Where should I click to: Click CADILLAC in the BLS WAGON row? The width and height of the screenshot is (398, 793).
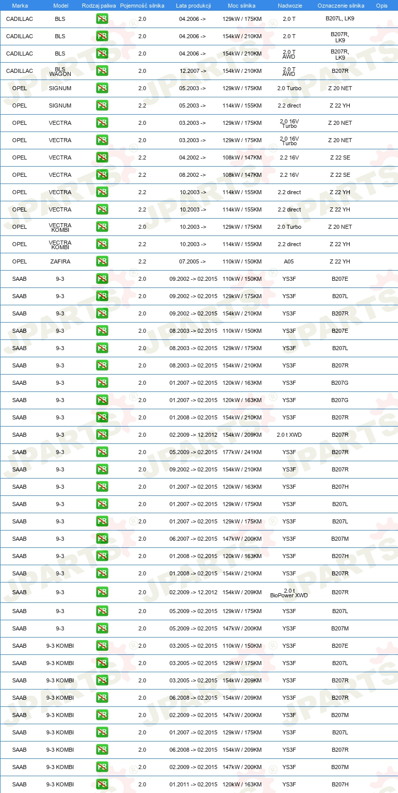pos(19,71)
